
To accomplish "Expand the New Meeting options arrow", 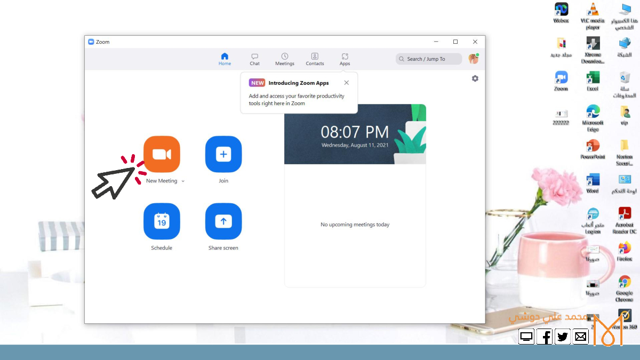I will [183, 181].
